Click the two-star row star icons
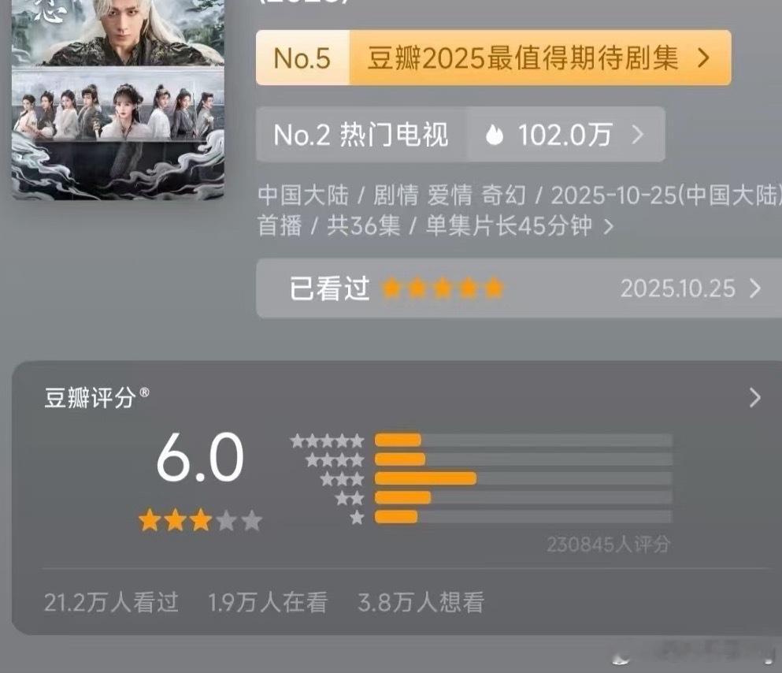The image size is (782, 673). pos(350,498)
